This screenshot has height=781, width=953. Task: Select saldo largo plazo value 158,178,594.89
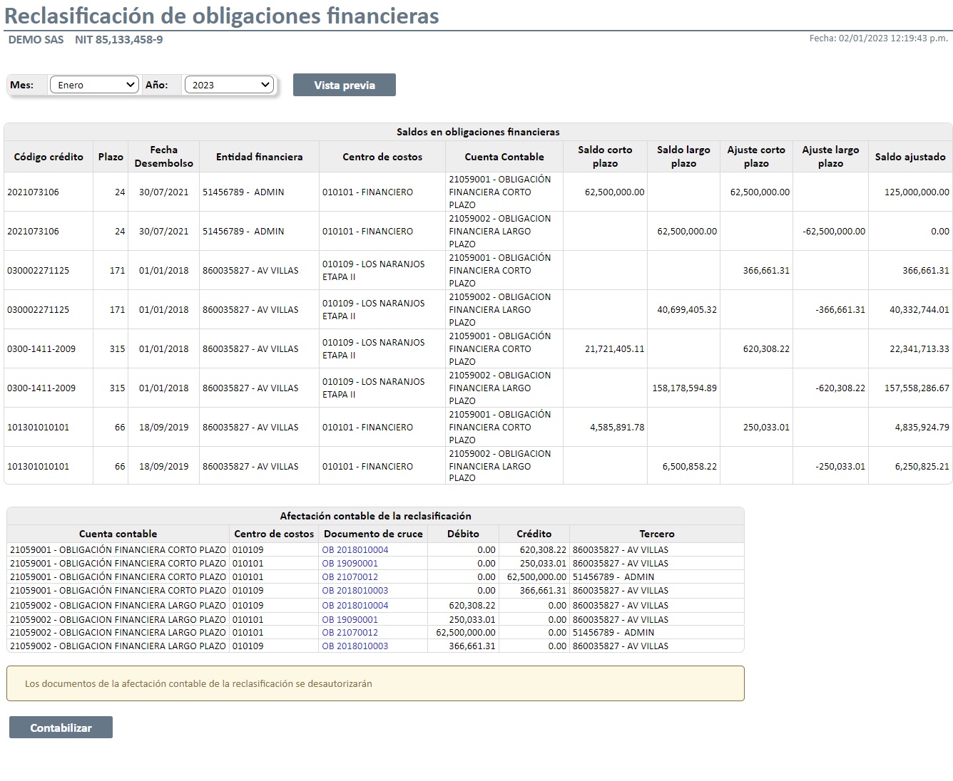pos(685,388)
